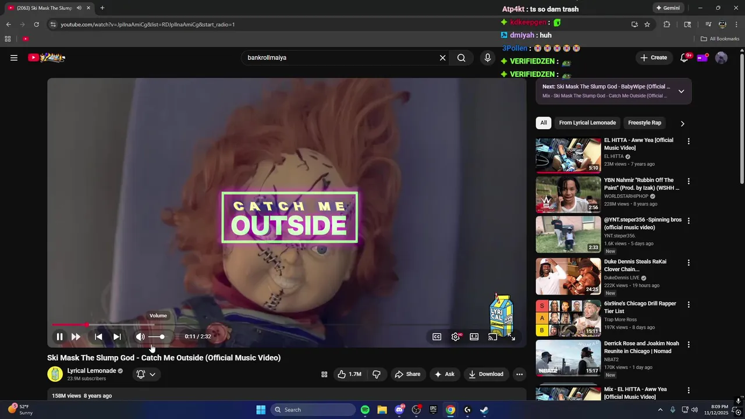745x419 pixels.
Task: Click the fast-forward double-arrow player icon
Action: pos(76,336)
